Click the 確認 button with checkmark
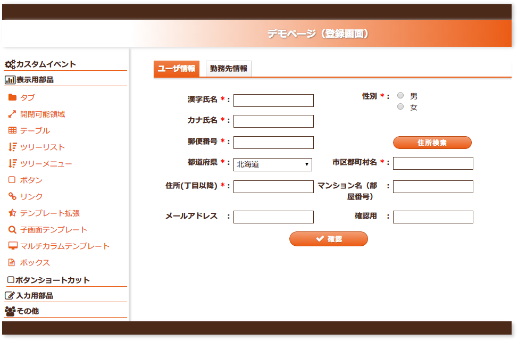 329,239
